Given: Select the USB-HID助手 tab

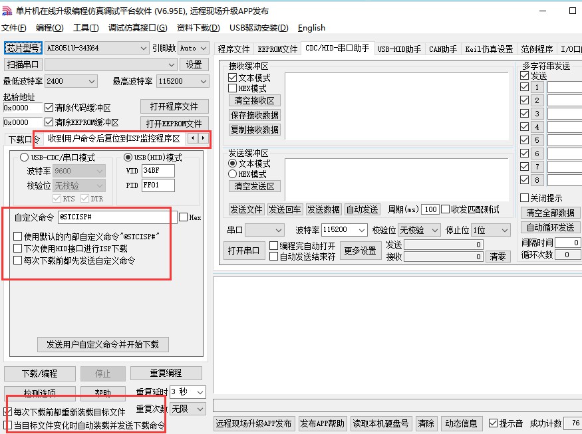Looking at the screenshot, I should pos(399,49).
